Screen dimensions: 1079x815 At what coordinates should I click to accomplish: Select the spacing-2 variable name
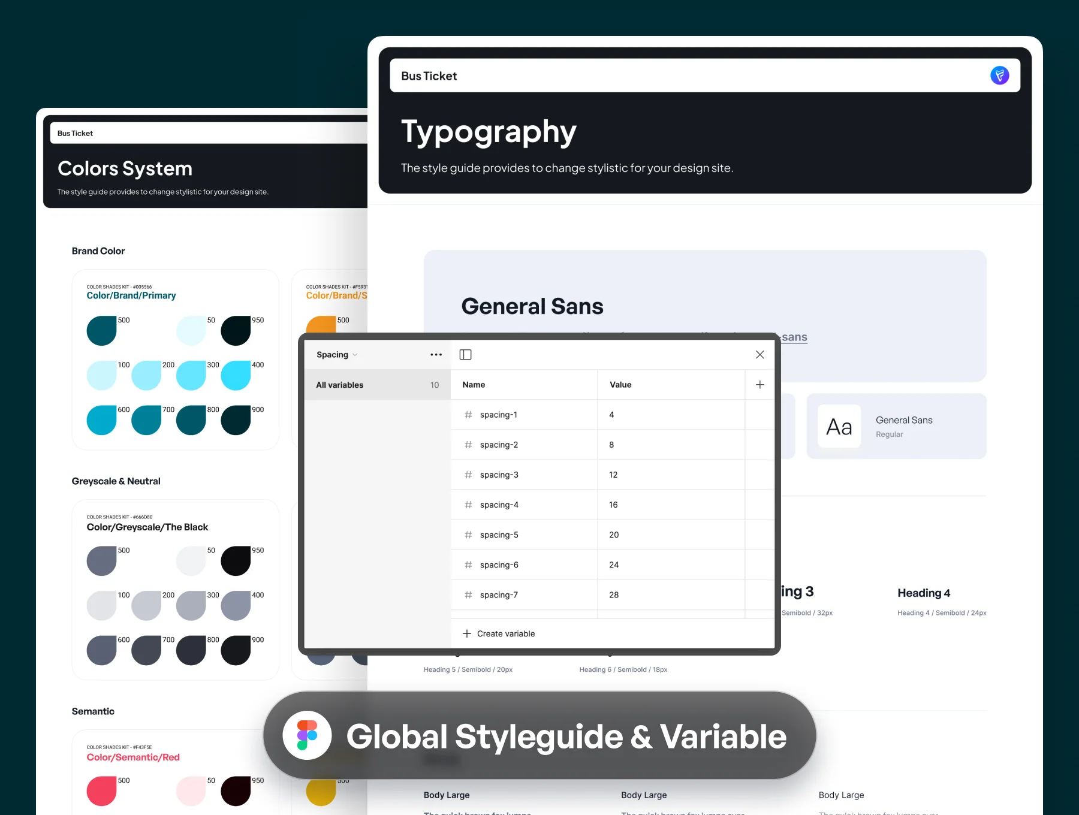click(x=499, y=445)
